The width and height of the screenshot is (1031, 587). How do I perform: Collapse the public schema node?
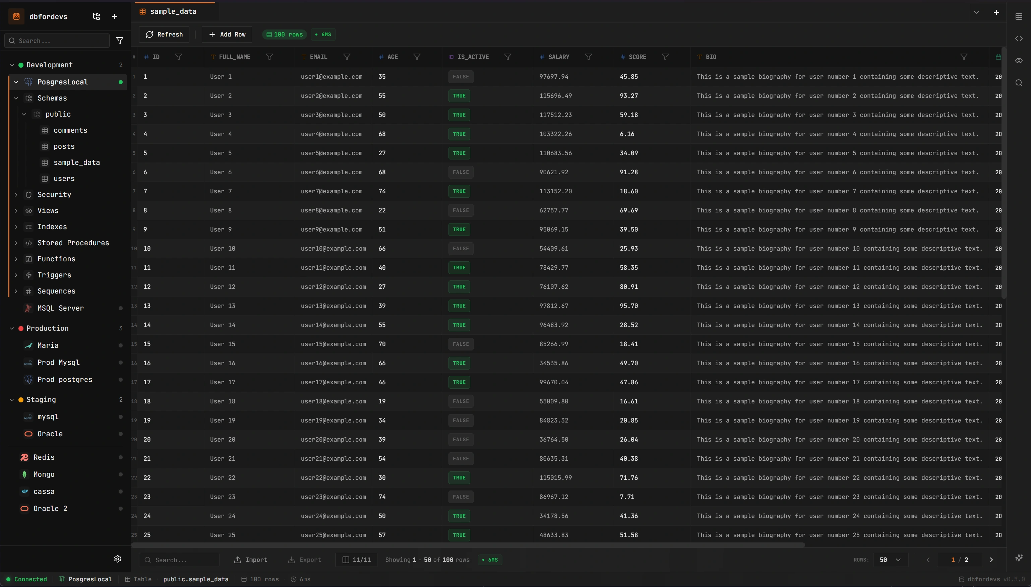click(x=24, y=115)
